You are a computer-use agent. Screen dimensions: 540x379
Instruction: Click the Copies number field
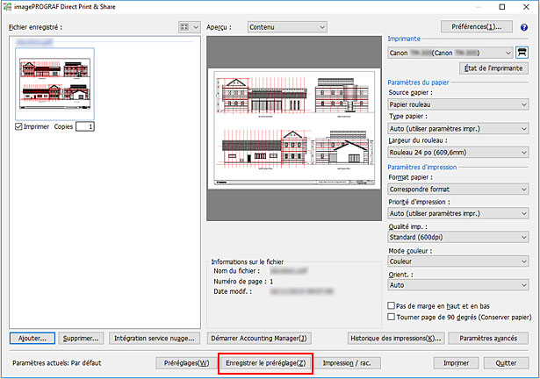[x=84, y=126]
